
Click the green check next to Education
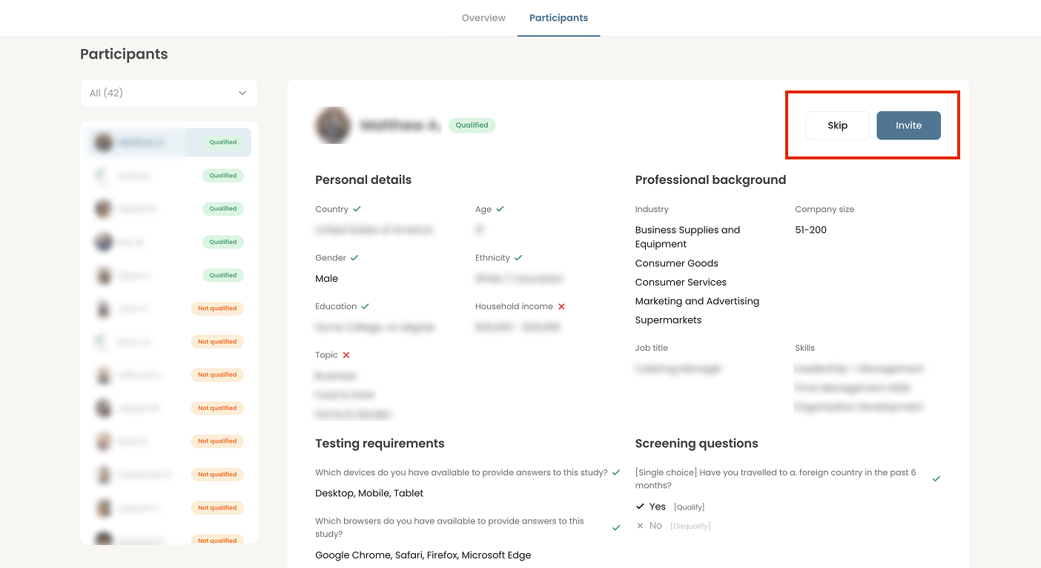tap(366, 306)
